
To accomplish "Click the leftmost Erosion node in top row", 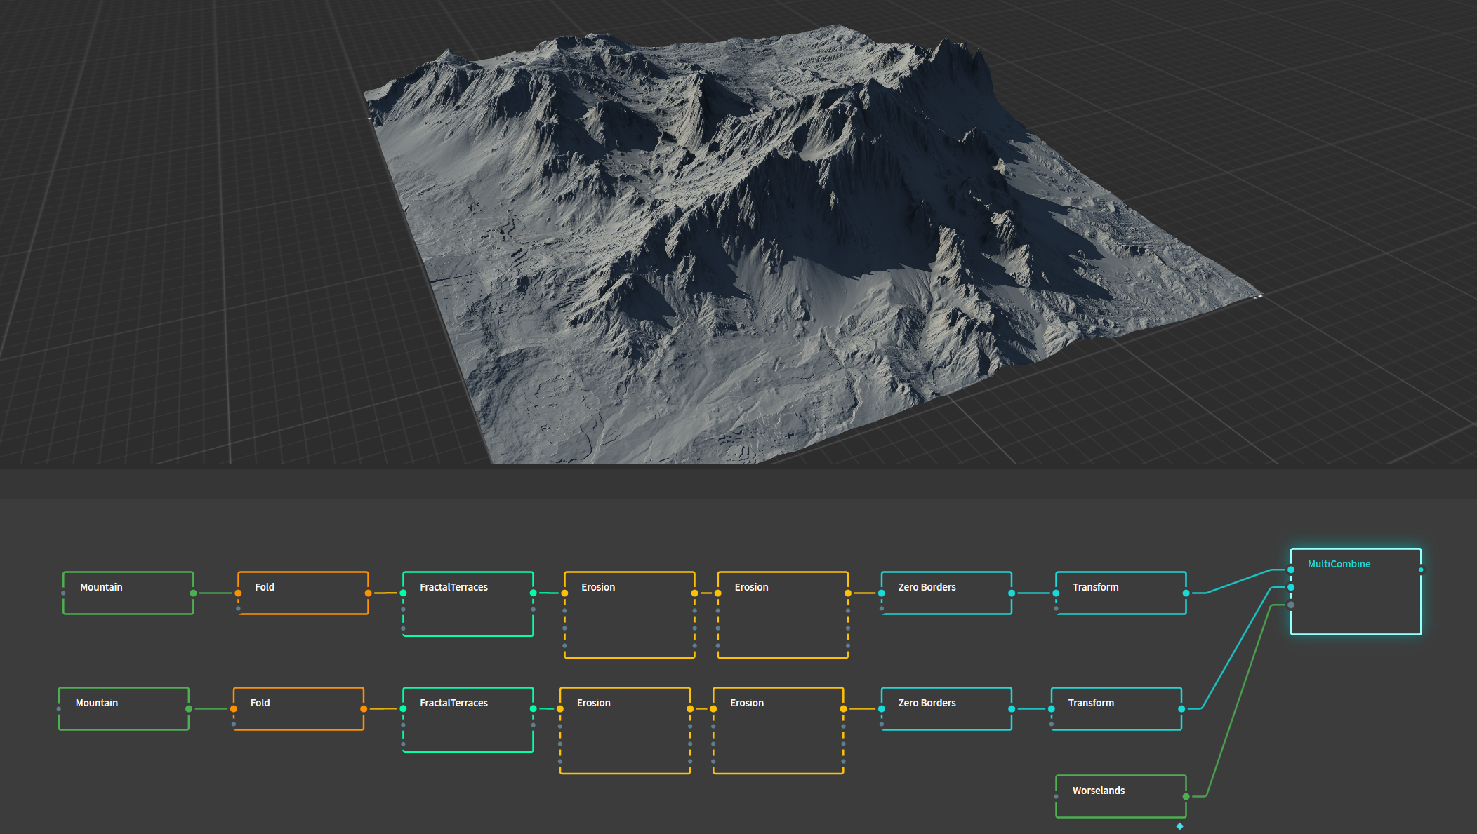I will pos(629,615).
